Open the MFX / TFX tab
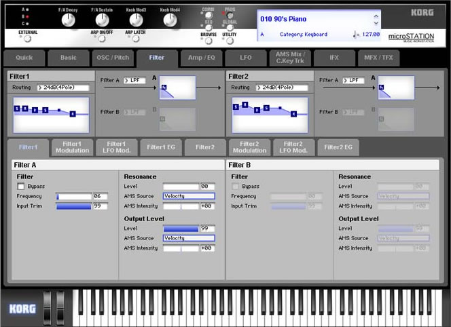Screen dimensions: 451x327 point(378,58)
